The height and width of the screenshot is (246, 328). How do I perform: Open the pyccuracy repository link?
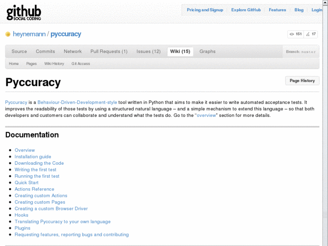click(x=66, y=34)
